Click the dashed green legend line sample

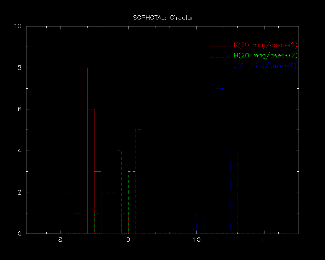pyautogui.click(x=219, y=57)
